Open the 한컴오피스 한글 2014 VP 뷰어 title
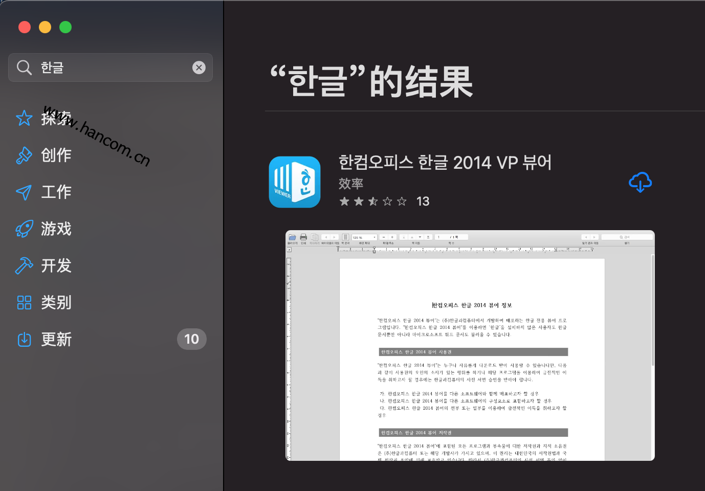Viewport: 705px width, 491px height. pos(445,162)
